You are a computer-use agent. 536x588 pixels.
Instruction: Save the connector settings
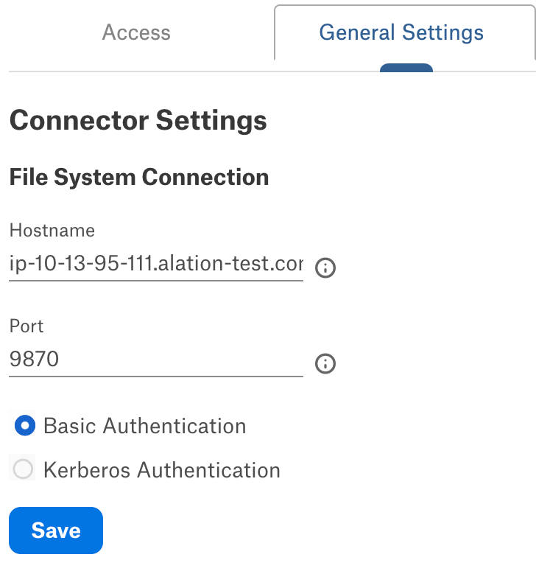coord(56,531)
